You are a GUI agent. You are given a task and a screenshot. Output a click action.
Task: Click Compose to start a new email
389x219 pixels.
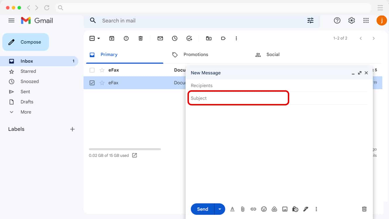(25, 42)
